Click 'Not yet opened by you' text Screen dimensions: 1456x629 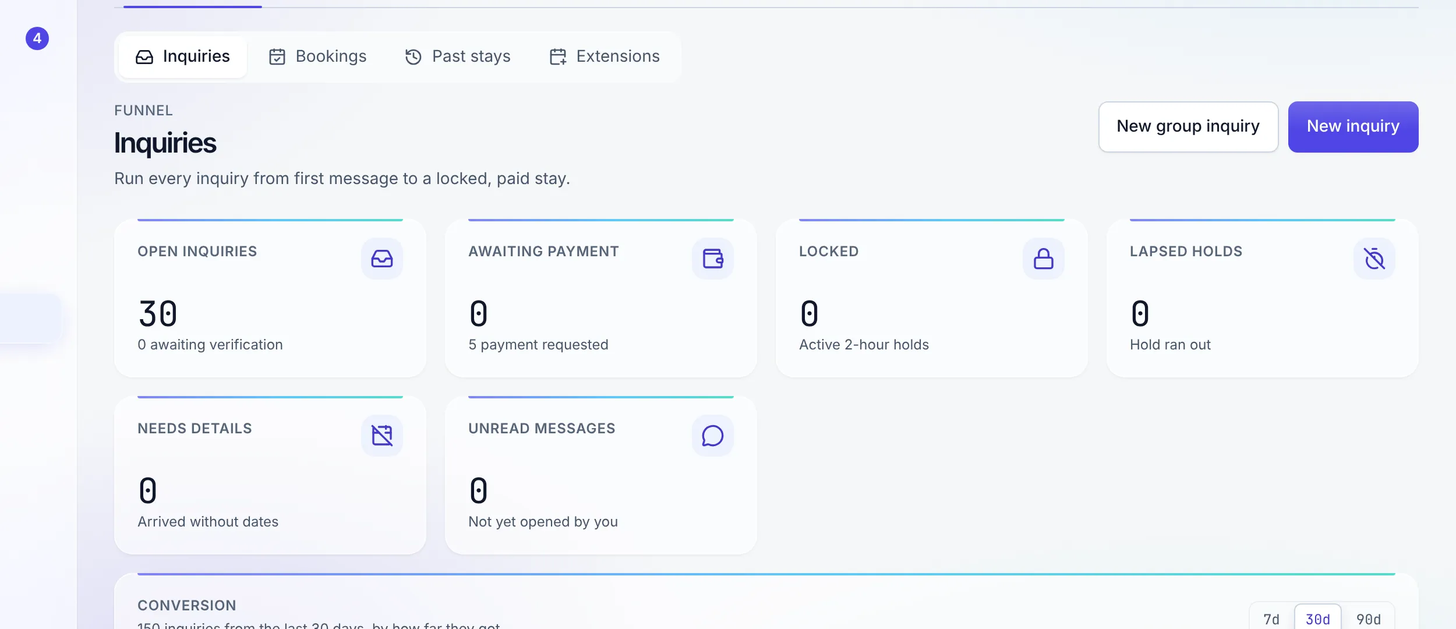coord(543,522)
